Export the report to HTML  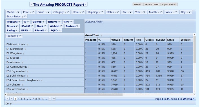click(152, 4)
